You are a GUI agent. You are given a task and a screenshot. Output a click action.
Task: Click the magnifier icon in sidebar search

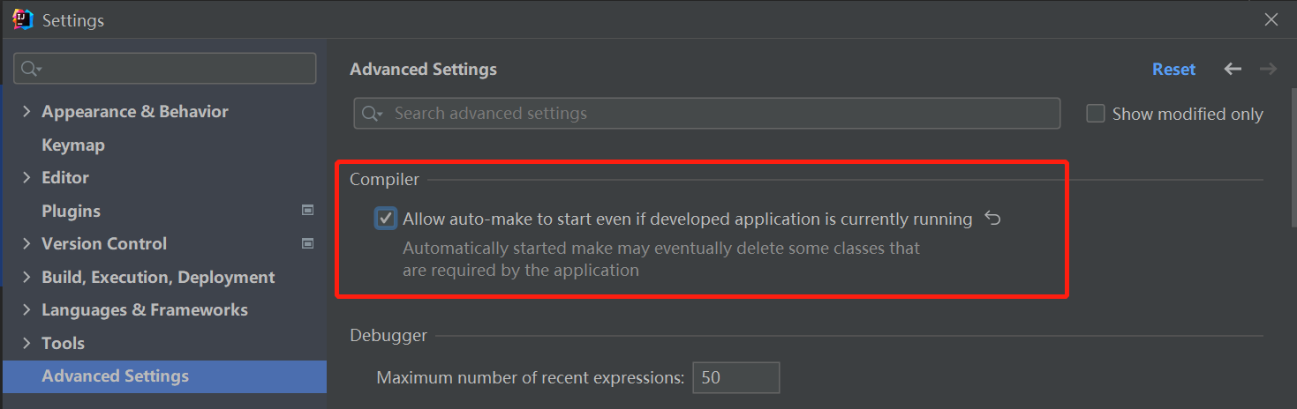coord(31,69)
